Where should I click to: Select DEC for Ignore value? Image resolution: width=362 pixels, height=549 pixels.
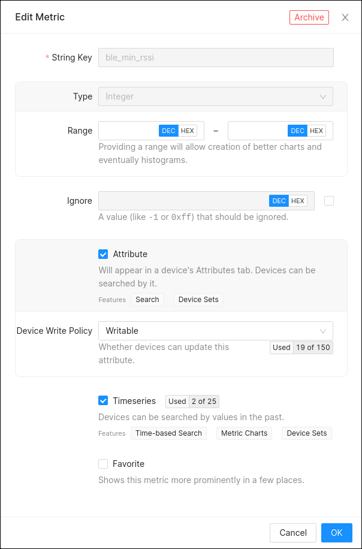pyautogui.click(x=279, y=201)
